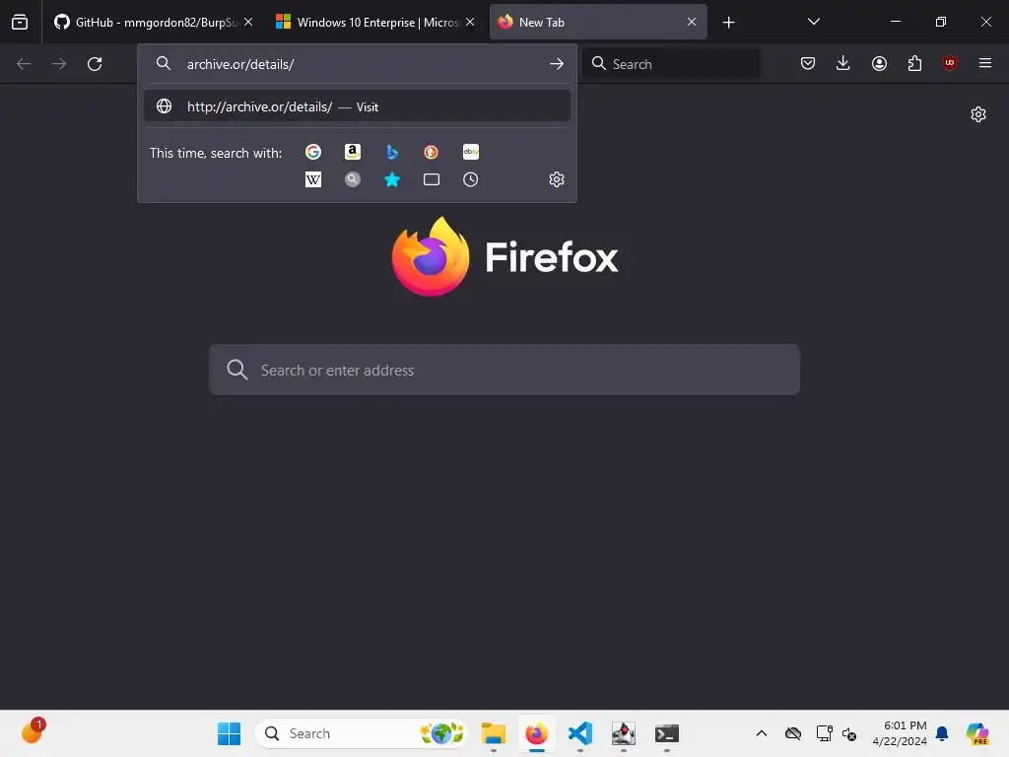This screenshot has width=1009, height=757.
Task: Switch to Windows 10 Enterprise tab
Action: coord(376,22)
